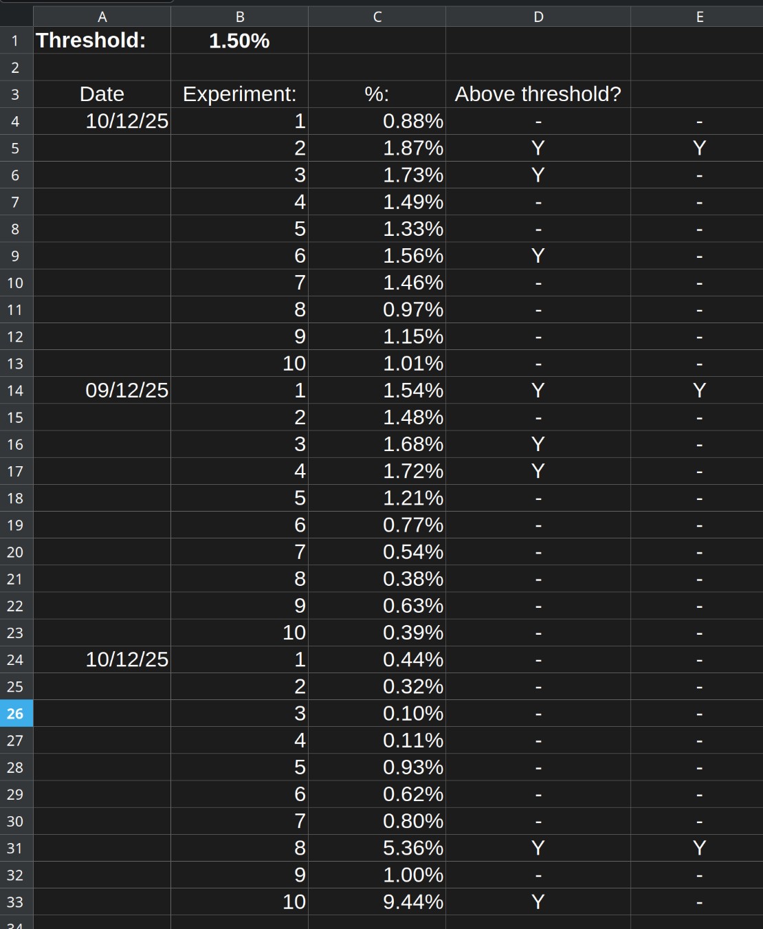Select row 1 via its row number

[16, 41]
